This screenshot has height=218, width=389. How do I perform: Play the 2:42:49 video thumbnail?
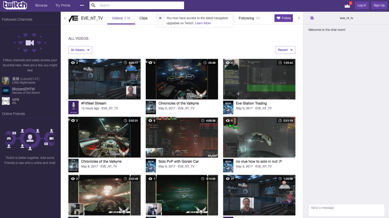[105, 195]
